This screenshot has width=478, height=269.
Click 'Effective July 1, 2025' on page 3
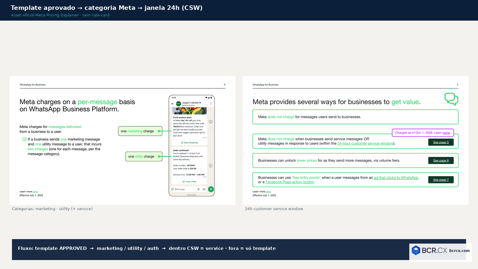(x=31, y=195)
